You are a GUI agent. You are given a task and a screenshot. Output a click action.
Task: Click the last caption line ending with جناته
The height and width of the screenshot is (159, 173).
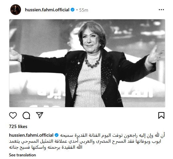pyautogui.click(x=46, y=147)
